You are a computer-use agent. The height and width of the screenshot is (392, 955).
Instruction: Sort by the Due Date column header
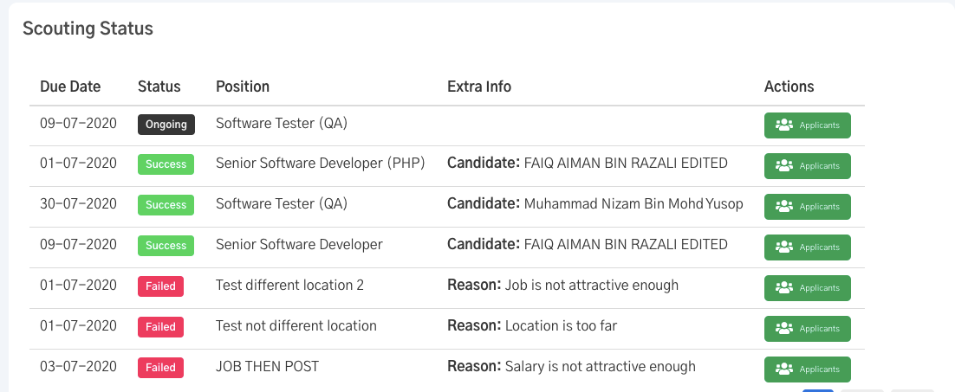[70, 87]
